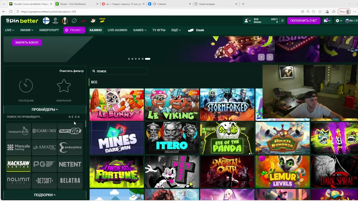Viewport: 358px width, 201px height.
Task: Refresh the RUB account balance
Action: [x=282, y=21]
